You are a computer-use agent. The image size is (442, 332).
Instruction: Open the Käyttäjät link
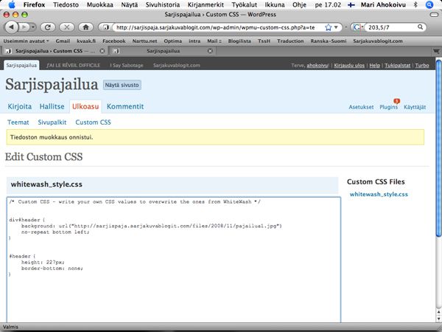point(415,107)
